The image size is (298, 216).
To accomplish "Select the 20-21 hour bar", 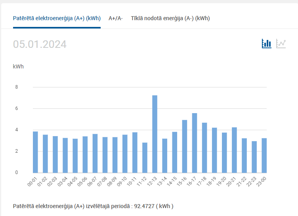I will [x=234, y=150].
